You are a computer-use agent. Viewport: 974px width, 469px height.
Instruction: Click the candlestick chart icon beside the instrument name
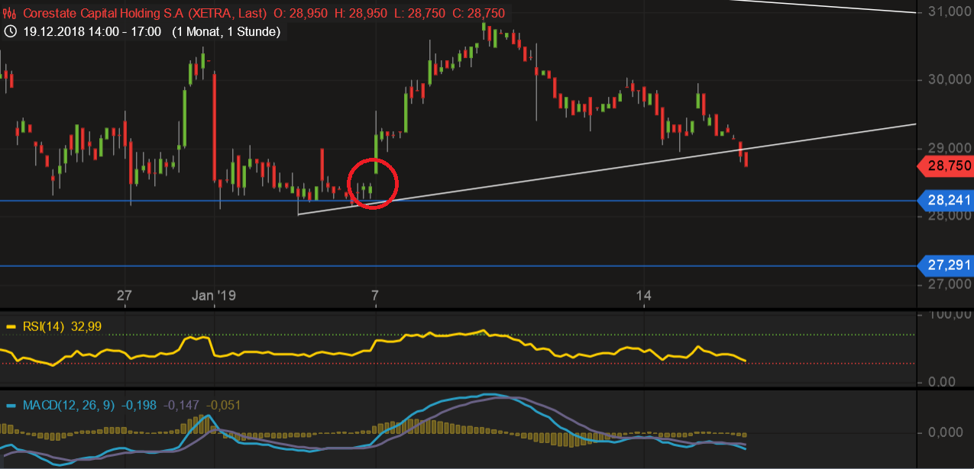click(10, 13)
